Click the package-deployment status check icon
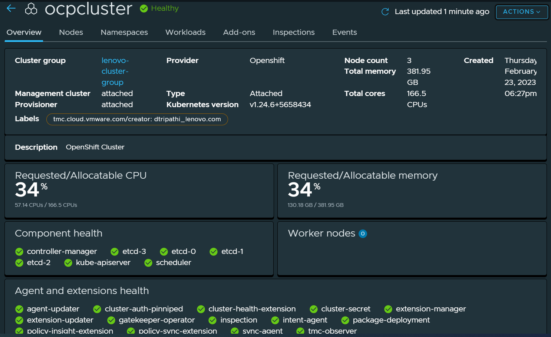551x337 pixels. click(x=345, y=320)
